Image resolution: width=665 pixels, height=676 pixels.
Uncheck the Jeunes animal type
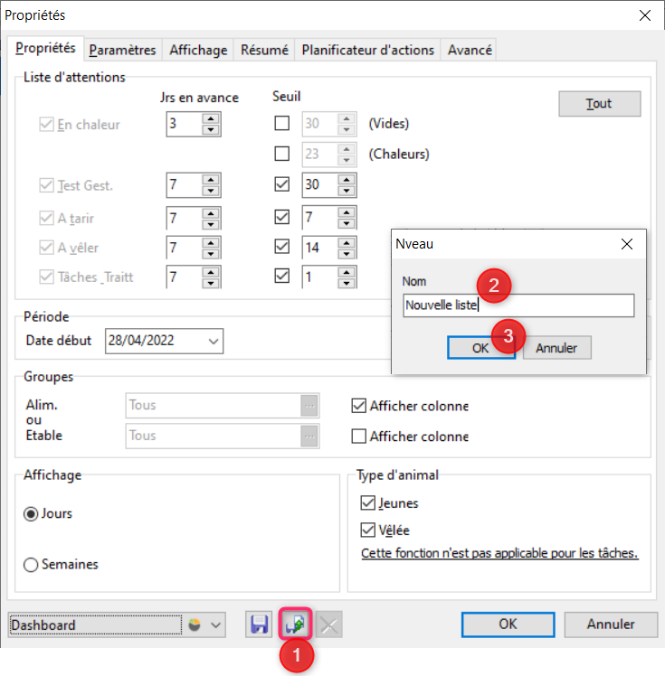point(367,502)
